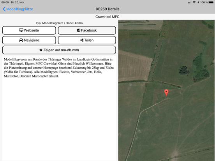Go back to Modellflugplätze list
The height and width of the screenshot is (161, 215).
click(18, 9)
